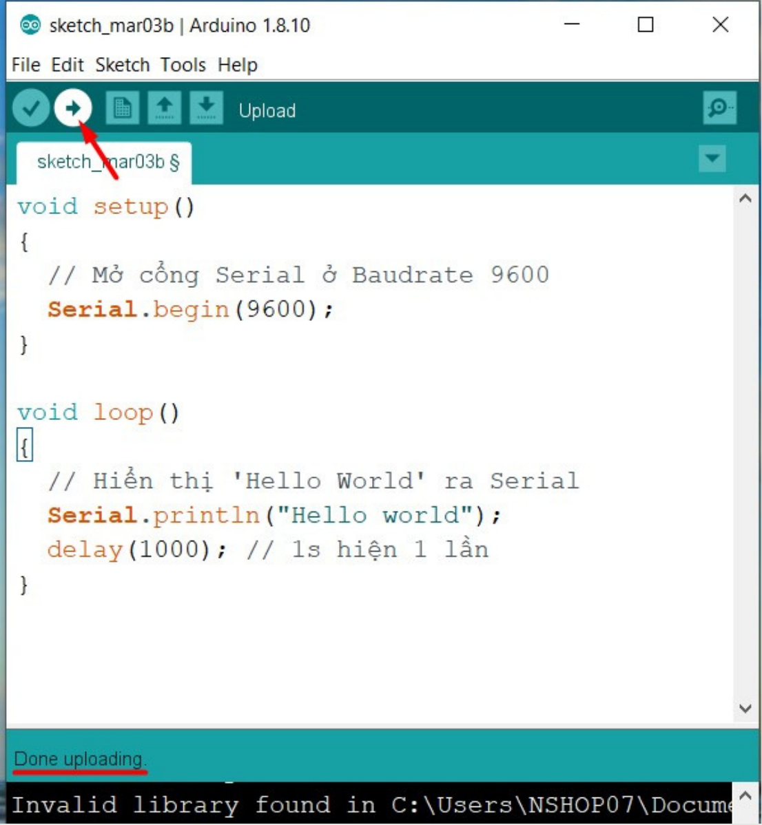Select the sketch_mar03b tab

[x=107, y=163]
